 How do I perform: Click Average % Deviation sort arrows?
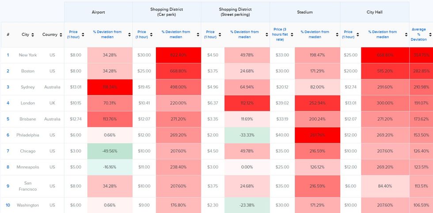click(429, 34)
